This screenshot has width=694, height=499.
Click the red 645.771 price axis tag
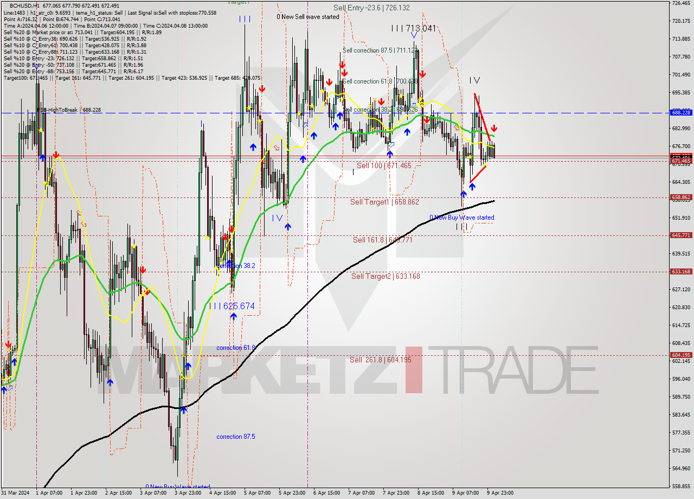click(681, 235)
